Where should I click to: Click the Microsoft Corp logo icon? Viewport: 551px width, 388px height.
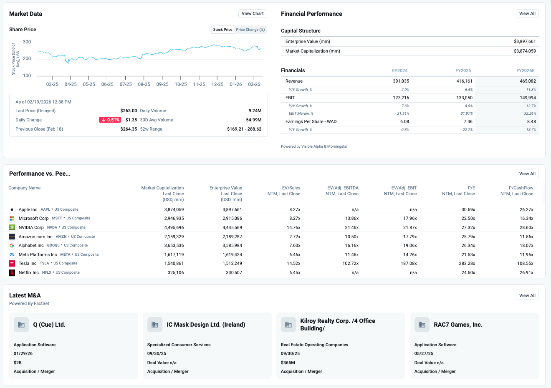[12, 218]
